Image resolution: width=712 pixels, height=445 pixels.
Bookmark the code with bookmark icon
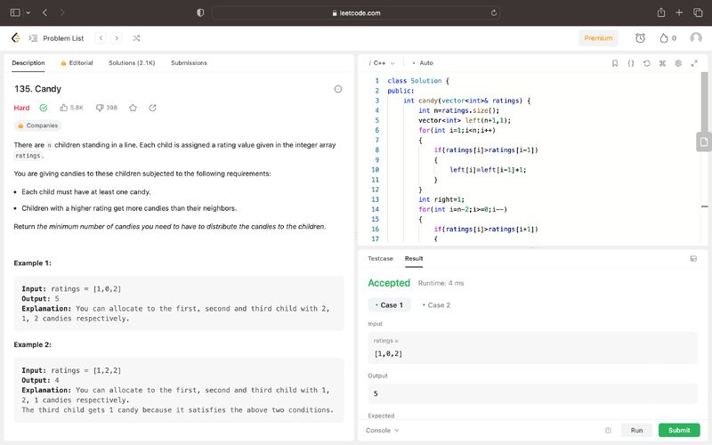[615, 63]
